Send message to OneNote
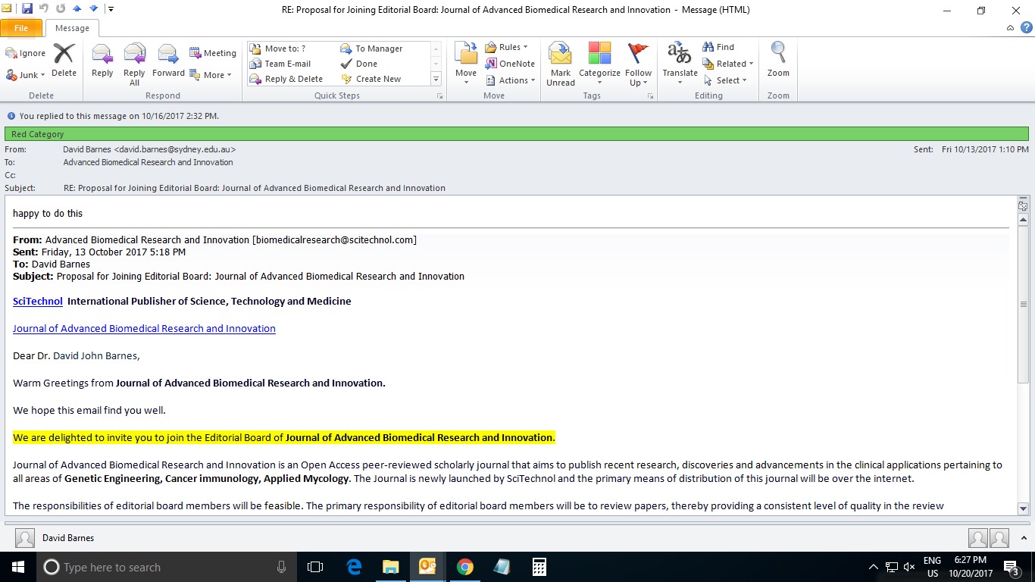This screenshot has height=582, width=1035. point(510,64)
